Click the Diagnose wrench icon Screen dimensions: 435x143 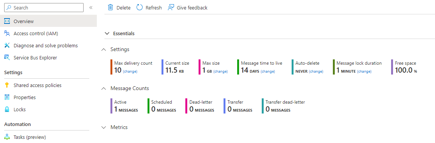(x=7, y=45)
